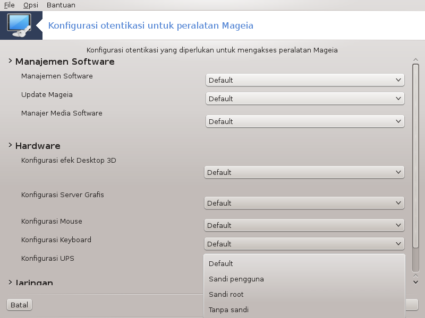Click the Batal button
The width and height of the screenshot is (425, 318).
(x=19, y=305)
